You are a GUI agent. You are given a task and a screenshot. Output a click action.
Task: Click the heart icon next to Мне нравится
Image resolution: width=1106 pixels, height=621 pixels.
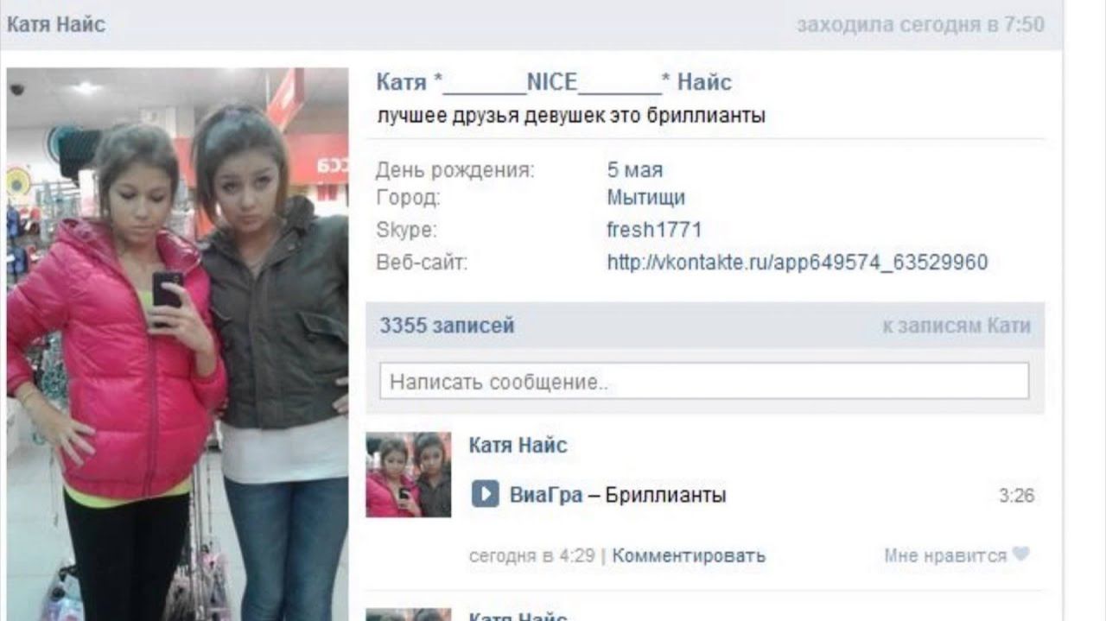coord(1021,554)
